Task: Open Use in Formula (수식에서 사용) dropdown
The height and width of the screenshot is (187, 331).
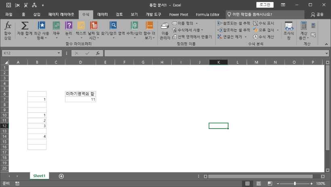Action: point(188,30)
